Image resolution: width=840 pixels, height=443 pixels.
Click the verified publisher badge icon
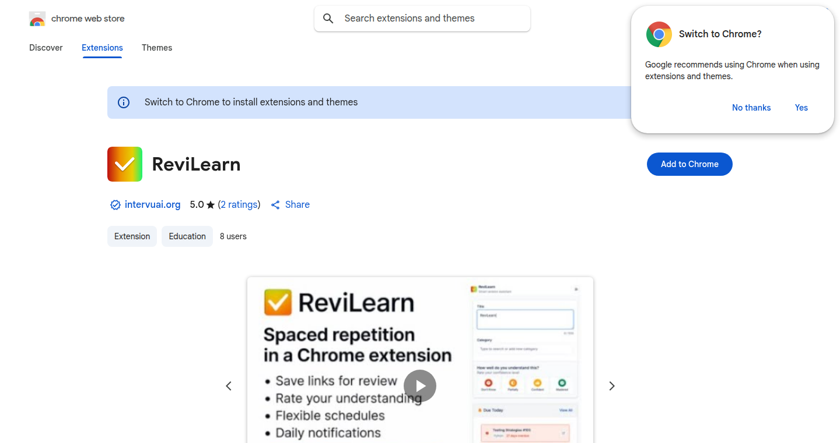point(116,205)
